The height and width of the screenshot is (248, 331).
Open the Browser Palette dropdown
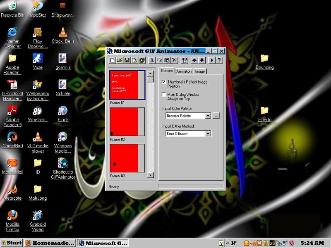(x=208, y=116)
